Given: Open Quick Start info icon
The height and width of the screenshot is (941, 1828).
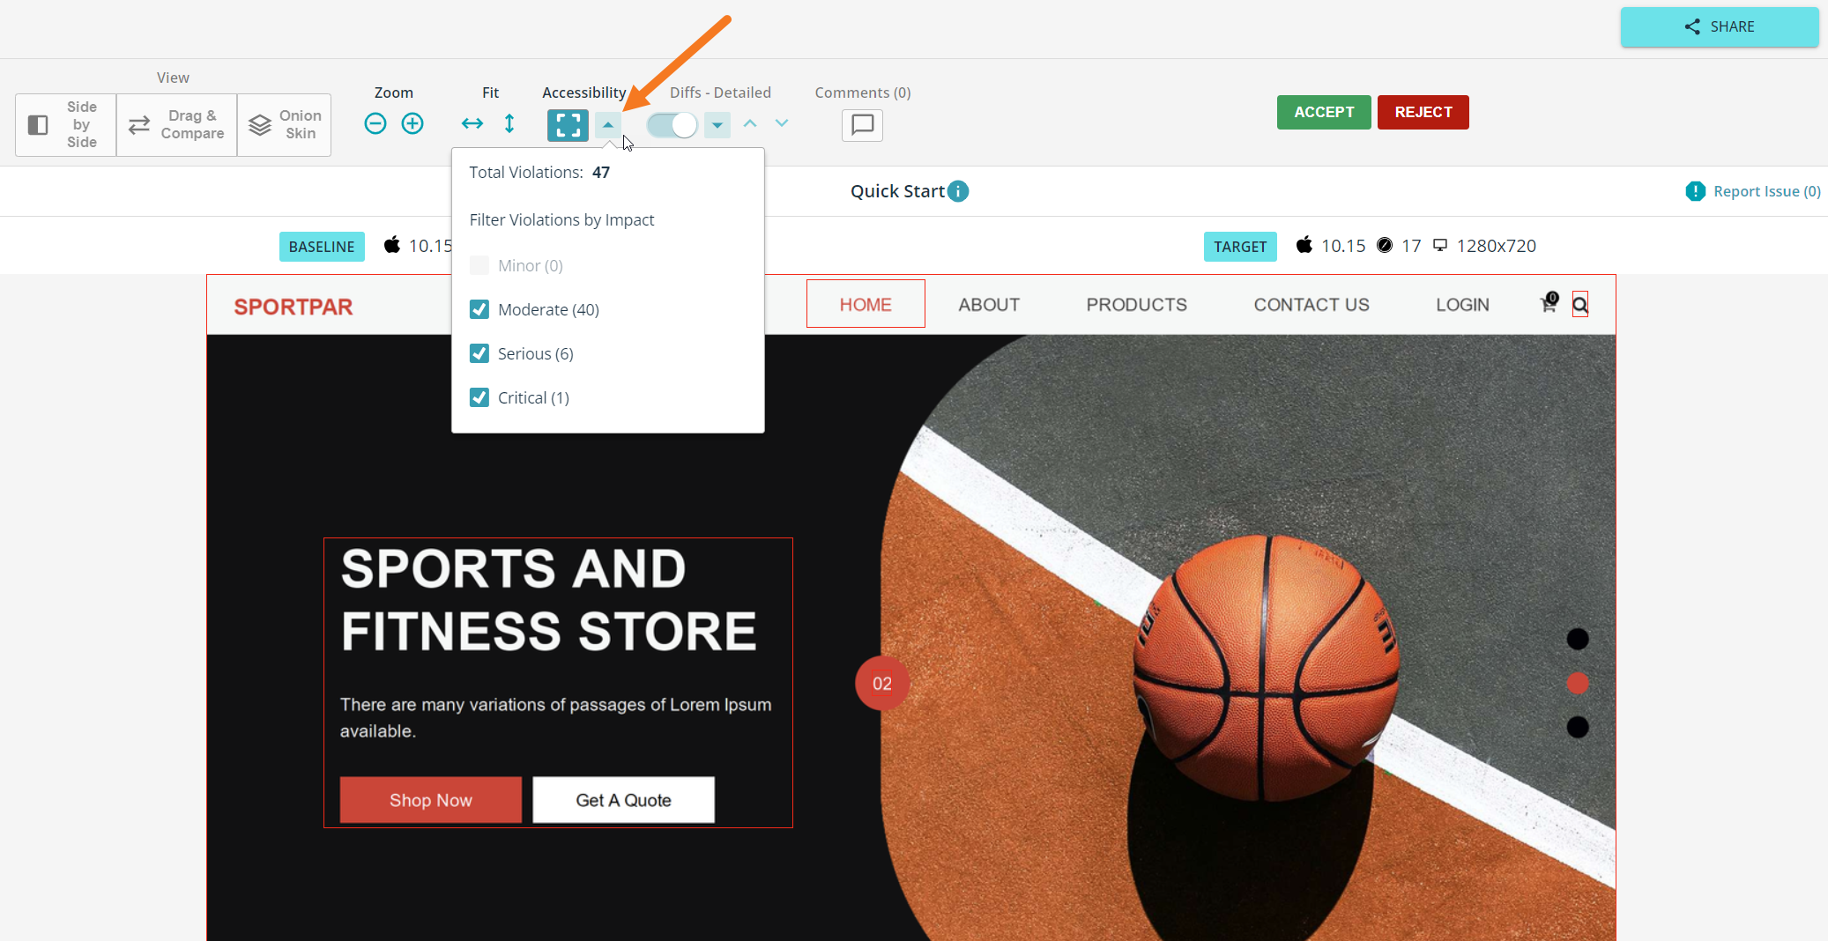Looking at the screenshot, I should click(958, 191).
